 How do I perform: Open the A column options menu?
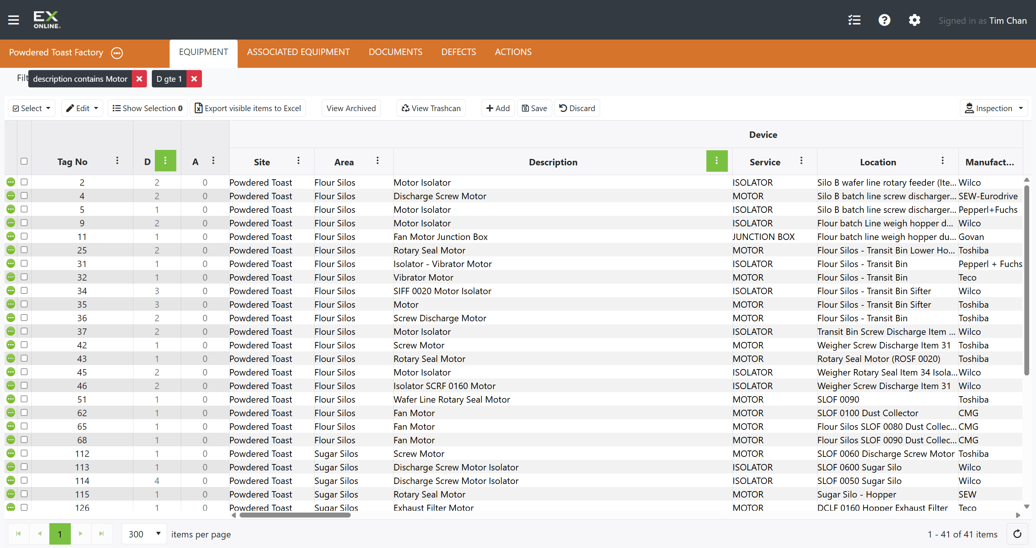point(213,161)
